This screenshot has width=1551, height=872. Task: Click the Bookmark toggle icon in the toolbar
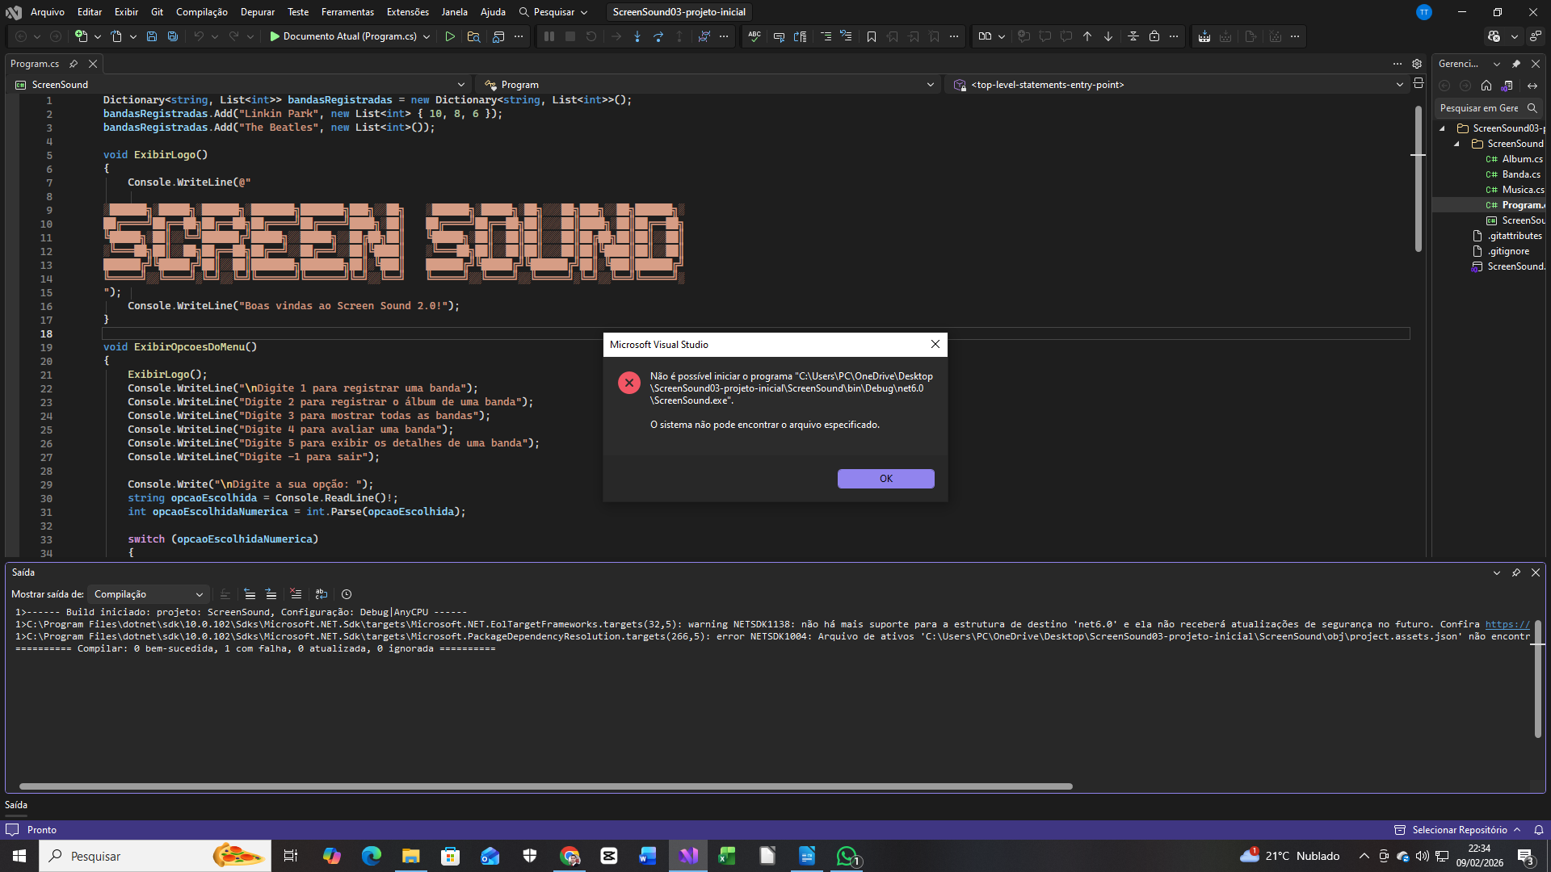pyautogui.click(x=871, y=36)
